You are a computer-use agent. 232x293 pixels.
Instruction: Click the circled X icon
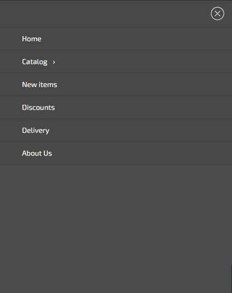(217, 14)
